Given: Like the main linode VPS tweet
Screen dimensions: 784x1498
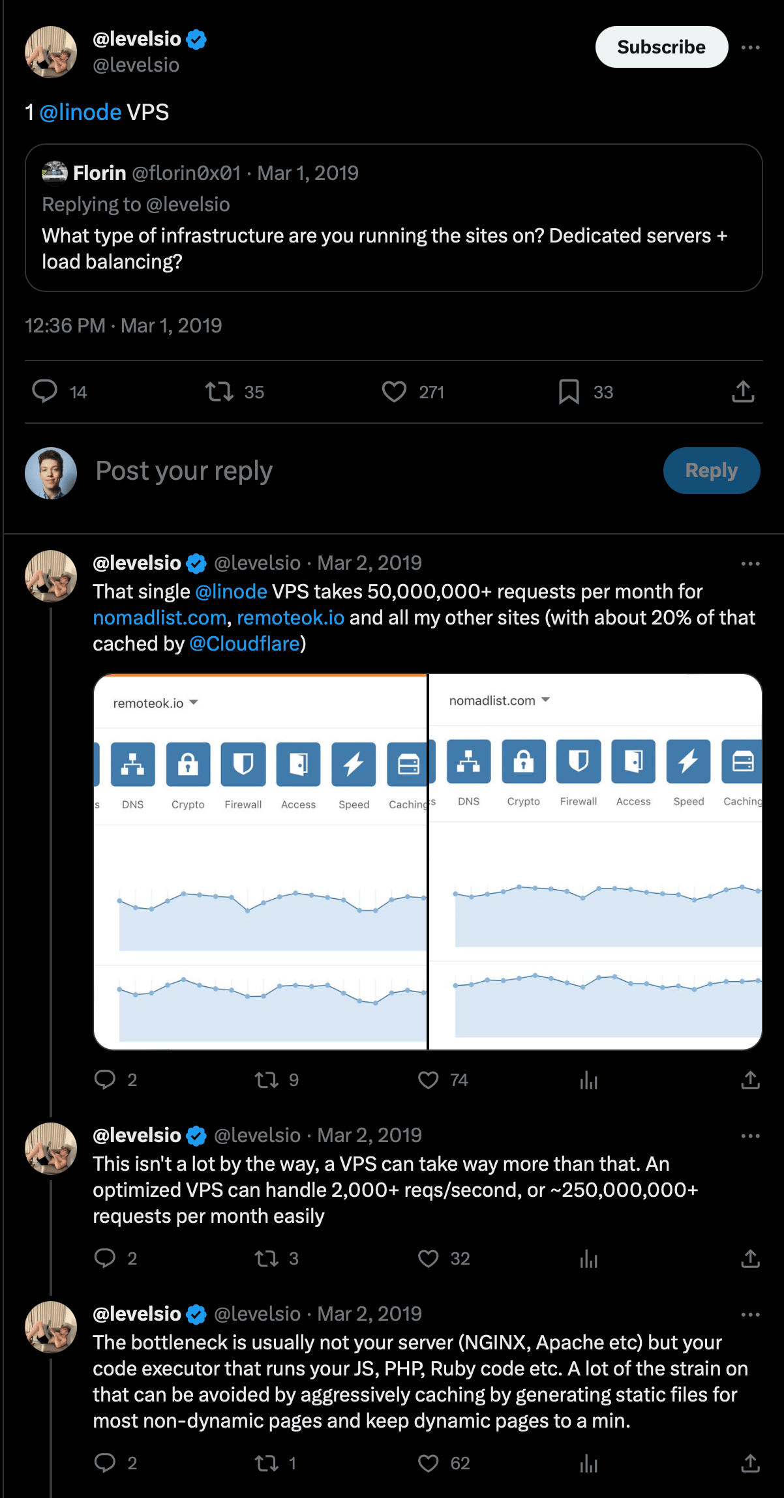Looking at the screenshot, I should (394, 392).
